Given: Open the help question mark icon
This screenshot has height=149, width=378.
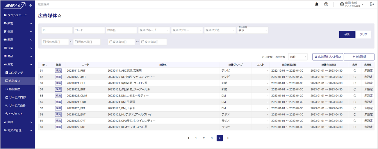Looking at the screenshot, I should pyautogui.click(x=326, y=4).
